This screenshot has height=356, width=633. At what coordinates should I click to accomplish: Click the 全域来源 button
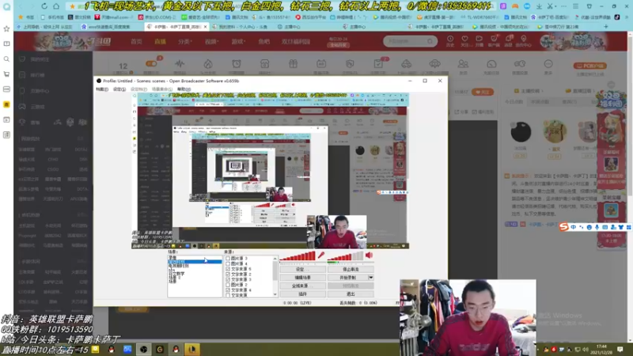[302, 286]
